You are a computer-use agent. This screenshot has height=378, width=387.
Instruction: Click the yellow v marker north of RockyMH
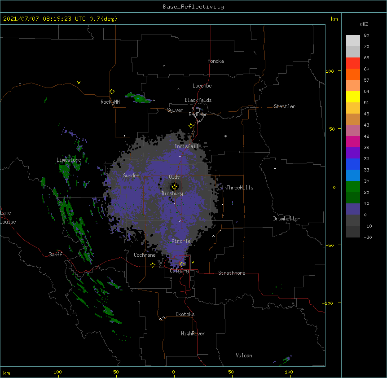click(79, 83)
